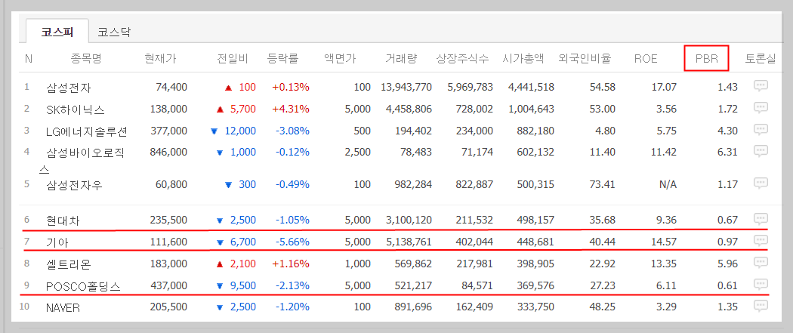793x333 pixels.
Task: Select 셀트리온 ROE value 13.35
Action: point(664,264)
